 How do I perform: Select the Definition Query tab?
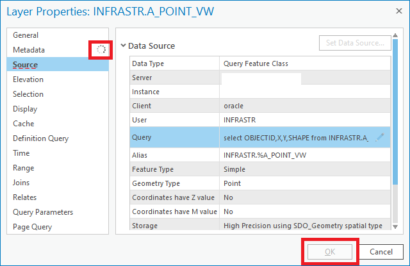tap(40, 138)
